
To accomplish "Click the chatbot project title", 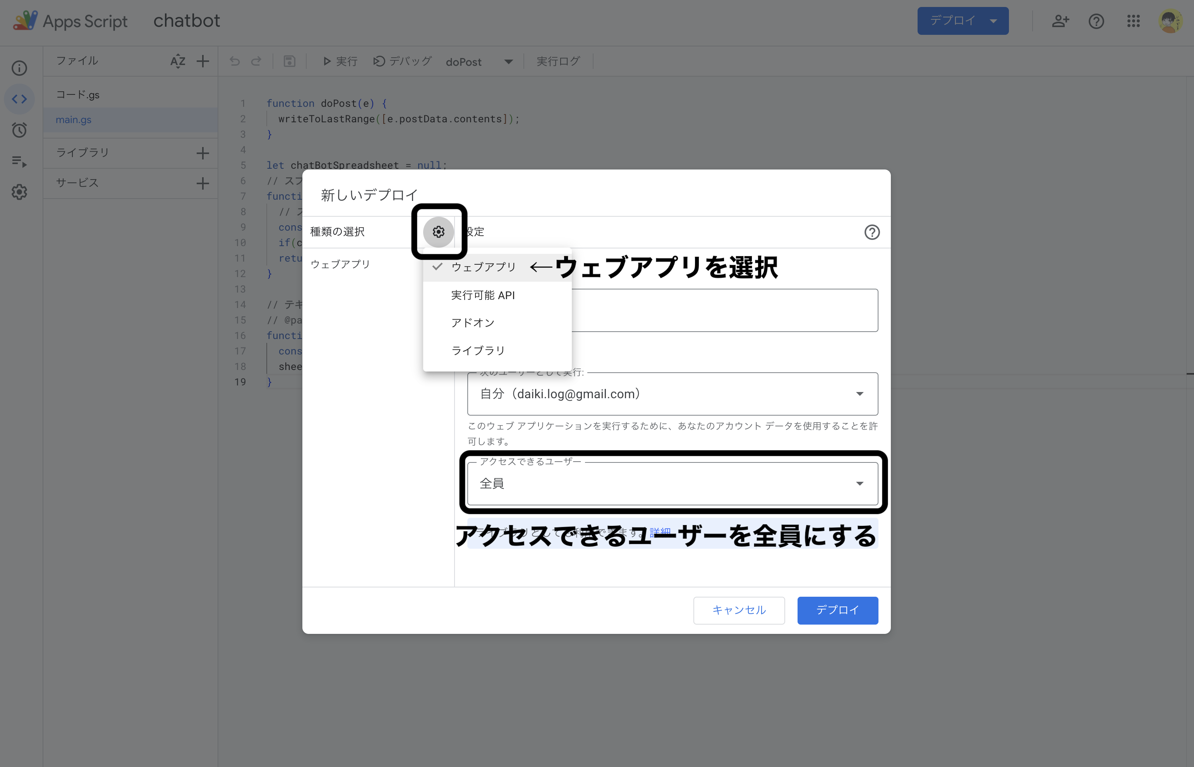I will pos(186,21).
